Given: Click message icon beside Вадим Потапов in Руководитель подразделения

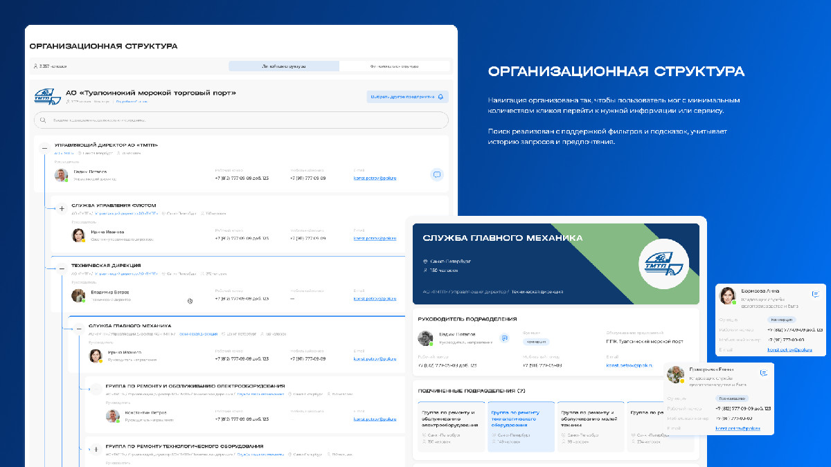Looking at the screenshot, I should coord(505,338).
